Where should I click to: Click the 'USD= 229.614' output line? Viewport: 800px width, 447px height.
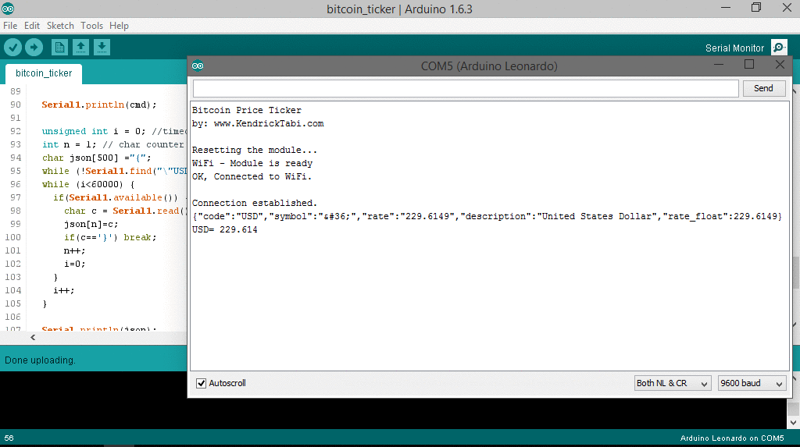[x=224, y=230]
